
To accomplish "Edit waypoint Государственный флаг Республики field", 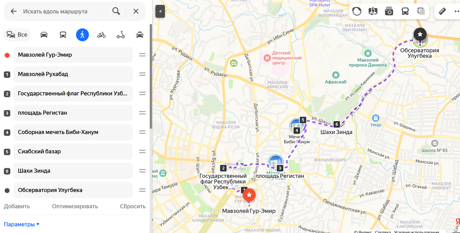I will (x=73, y=94).
